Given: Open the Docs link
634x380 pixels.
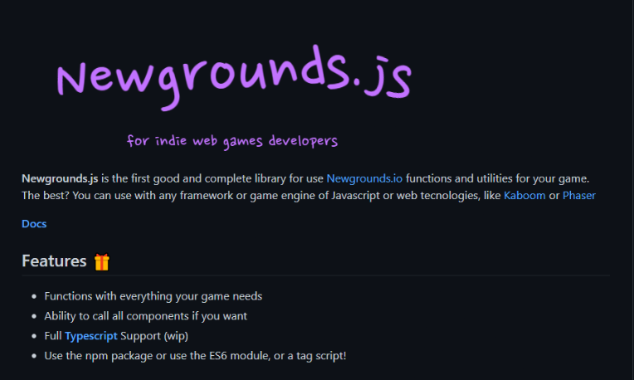Looking at the screenshot, I should point(34,223).
